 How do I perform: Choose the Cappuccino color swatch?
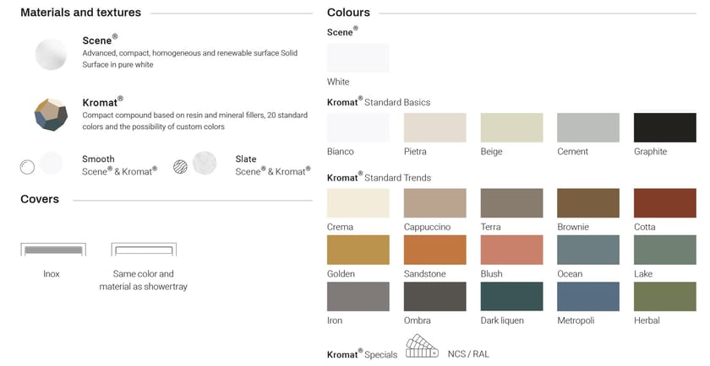point(435,203)
